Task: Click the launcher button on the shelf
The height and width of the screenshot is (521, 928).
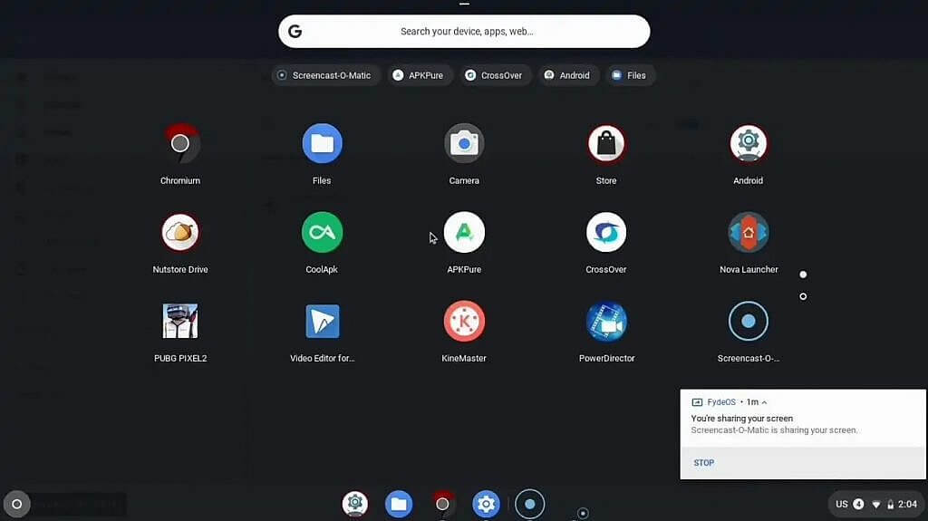Action: click(x=16, y=504)
